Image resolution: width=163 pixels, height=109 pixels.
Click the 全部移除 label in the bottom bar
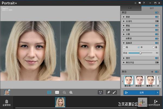coord(7,105)
